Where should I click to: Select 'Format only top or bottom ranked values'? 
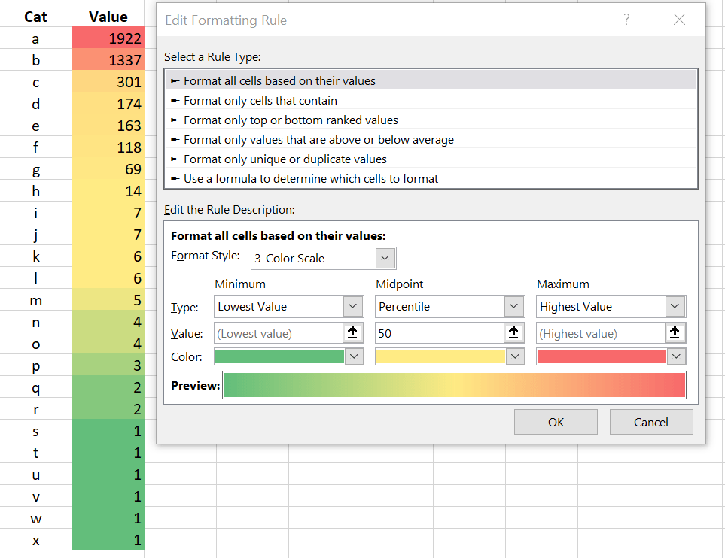click(x=291, y=120)
